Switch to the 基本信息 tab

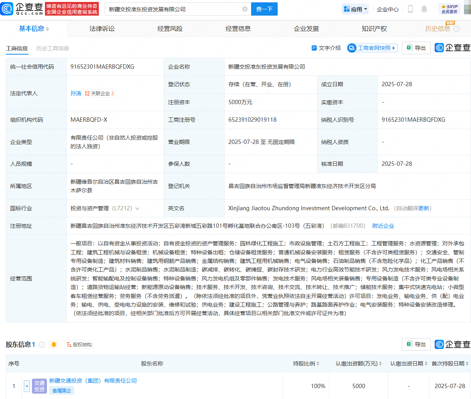point(34,29)
